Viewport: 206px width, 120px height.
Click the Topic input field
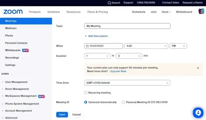[x=127, y=26]
